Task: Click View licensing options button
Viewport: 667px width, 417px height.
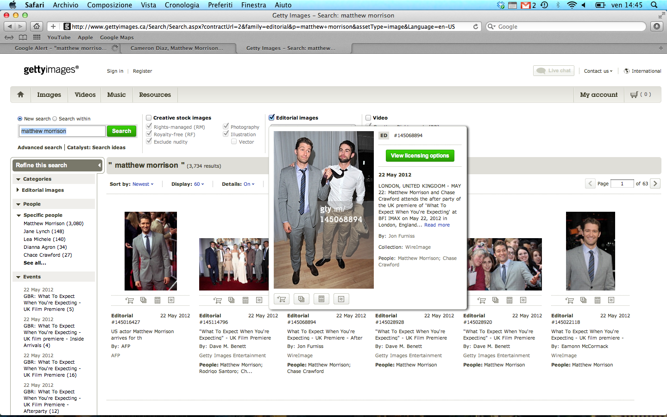Action: tap(420, 156)
